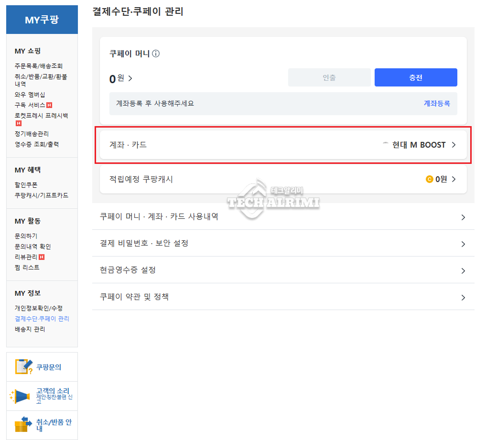Open 쿠페이 약관 및 정책 label
Screen dimensions: 486x440
click(134, 297)
